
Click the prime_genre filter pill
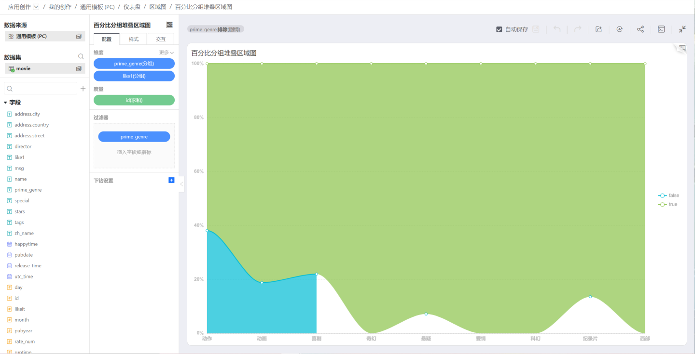pos(134,137)
